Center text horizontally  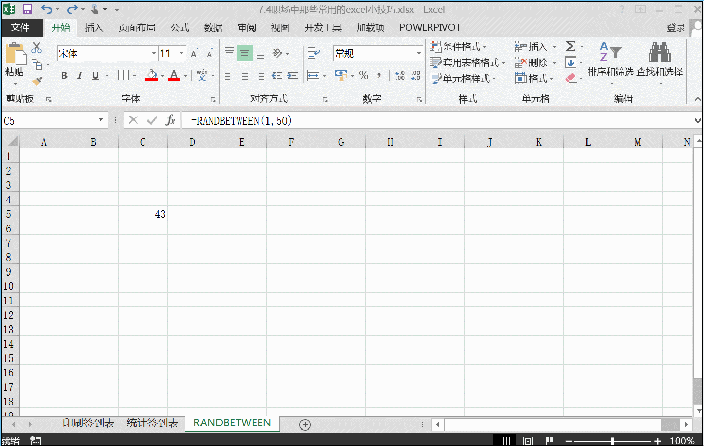[x=245, y=76]
